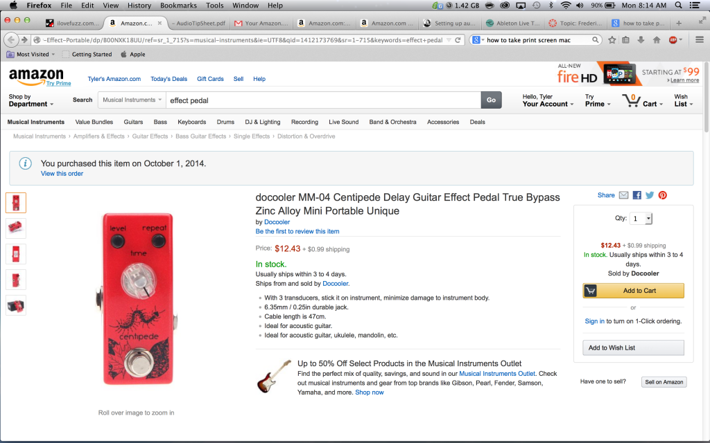Expand the Shop by Department menu

(31, 100)
